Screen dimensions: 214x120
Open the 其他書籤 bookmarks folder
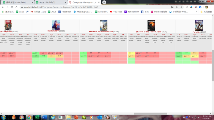tap(206, 12)
